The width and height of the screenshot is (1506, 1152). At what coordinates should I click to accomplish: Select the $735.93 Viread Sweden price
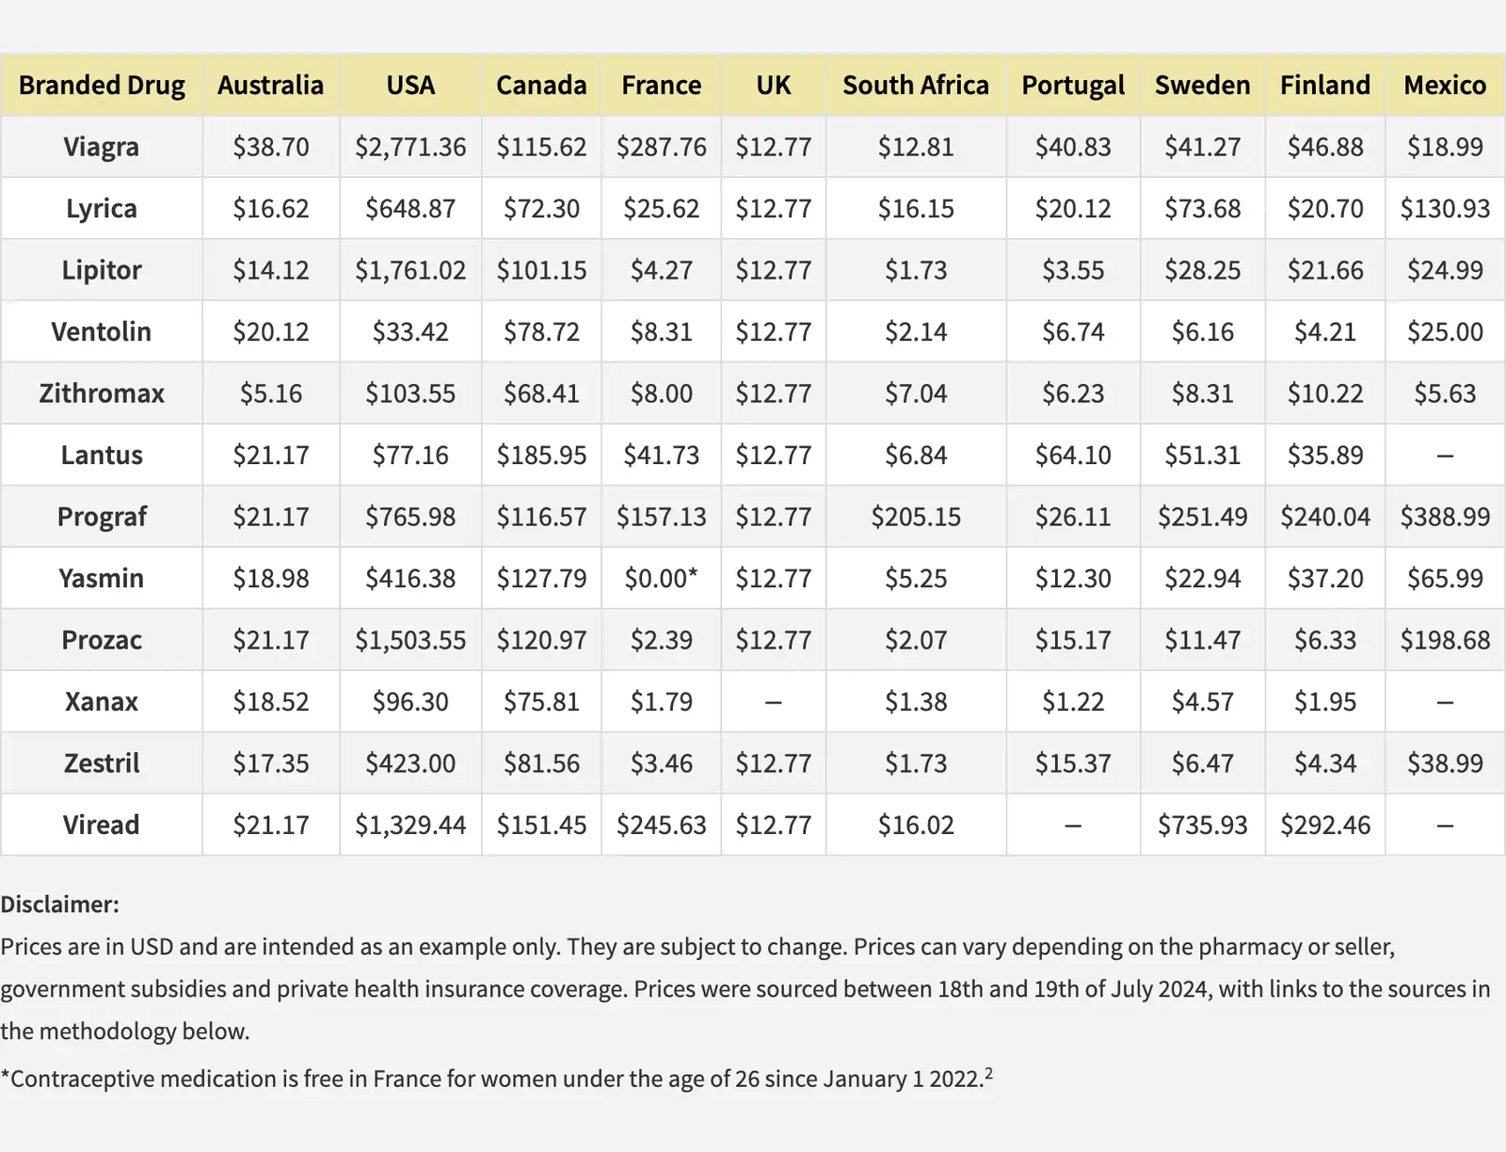tap(1202, 825)
